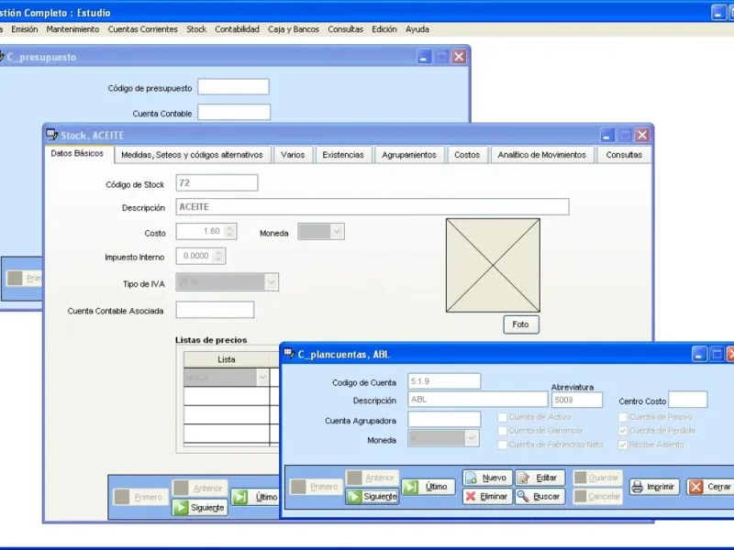Click the Buscar magnifier icon
The width and height of the screenshot is (734, 550).
coord(523,496)
